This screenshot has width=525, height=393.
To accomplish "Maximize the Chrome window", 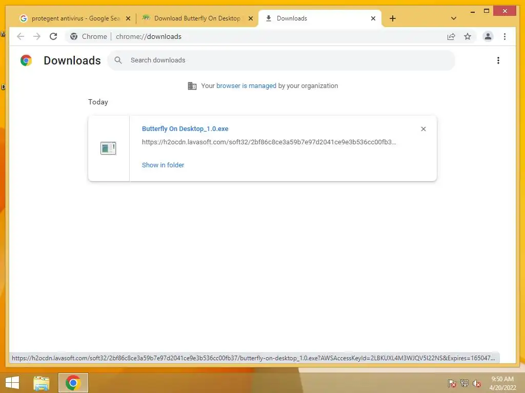I will click(487, 11).
